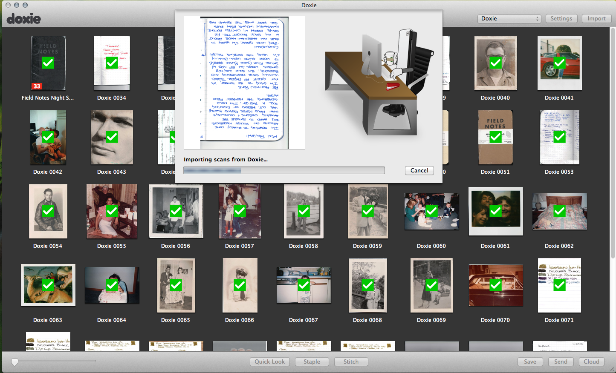Viewport: 616px width, 373px height.
Task: Click the scan preview image in dialog
Action: [244, 83]
